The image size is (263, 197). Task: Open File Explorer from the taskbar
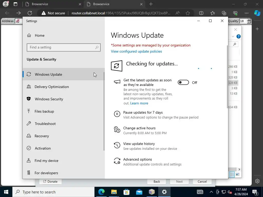pyautogui.click(x=114, y=192)
